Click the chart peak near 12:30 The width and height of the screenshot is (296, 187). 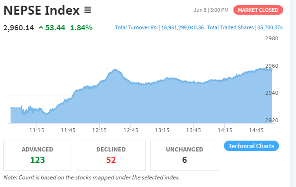click(x=115, y=70)
